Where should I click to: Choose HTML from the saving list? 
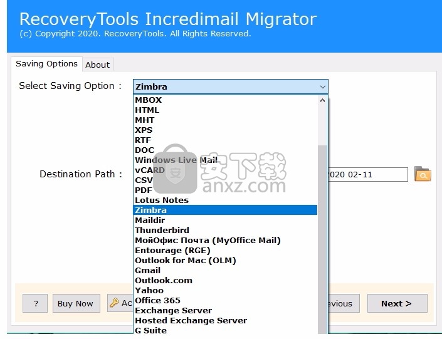tap(225, 110)
